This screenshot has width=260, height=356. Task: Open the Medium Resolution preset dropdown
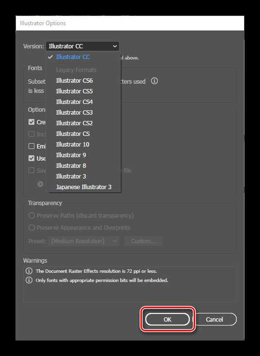(x=84, y=241)
